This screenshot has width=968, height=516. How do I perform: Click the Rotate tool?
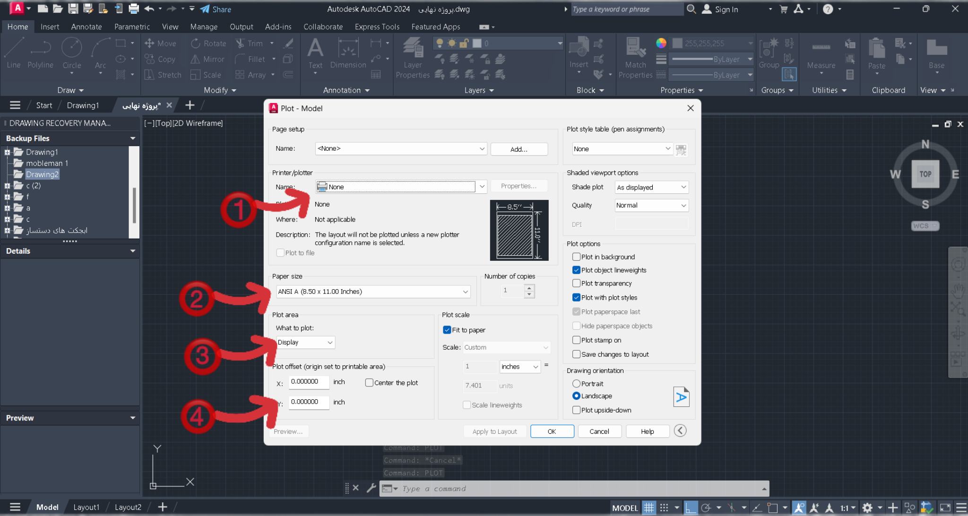click(208, 43)
